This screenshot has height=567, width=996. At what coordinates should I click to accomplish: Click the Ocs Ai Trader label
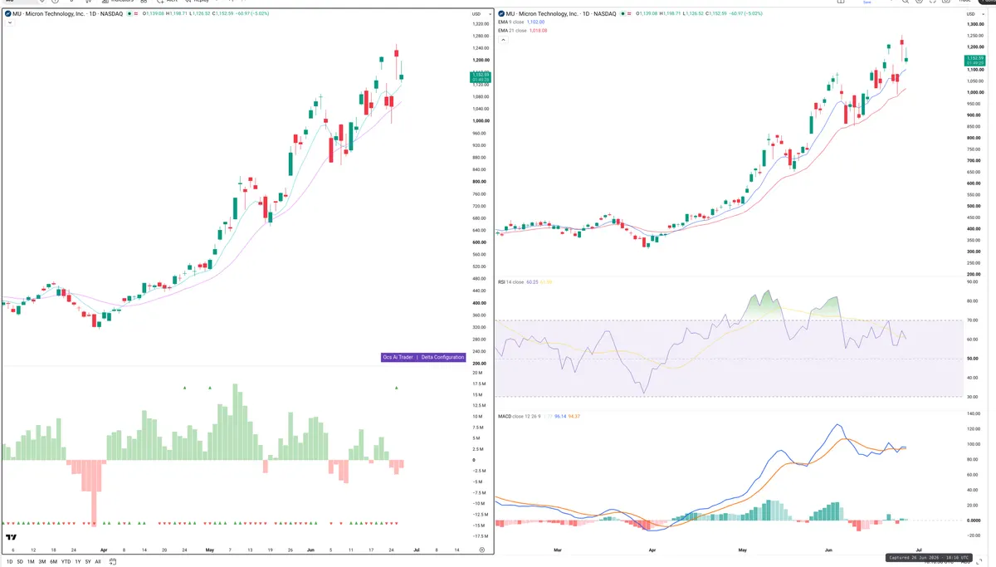(398, 357)
